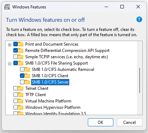This screenshot has width=148, height=133.
Task: Select SMB 1.0/CIFS Automatic Removal label
Action: pos(63,69)
